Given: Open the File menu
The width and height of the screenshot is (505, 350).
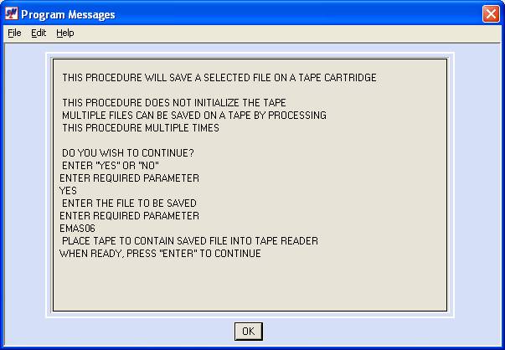Looking at the screenshot, I should (14, 33).
